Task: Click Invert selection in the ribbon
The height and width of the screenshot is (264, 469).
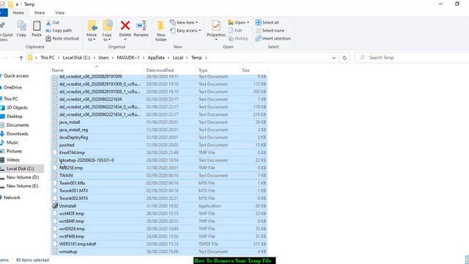Action: click(273, 39)
